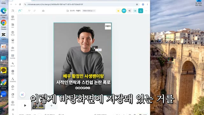Viewport: 204px width, 115px height.
Task: Open the Text (텍스트) sidebar panel
Action: coord(13,33)
